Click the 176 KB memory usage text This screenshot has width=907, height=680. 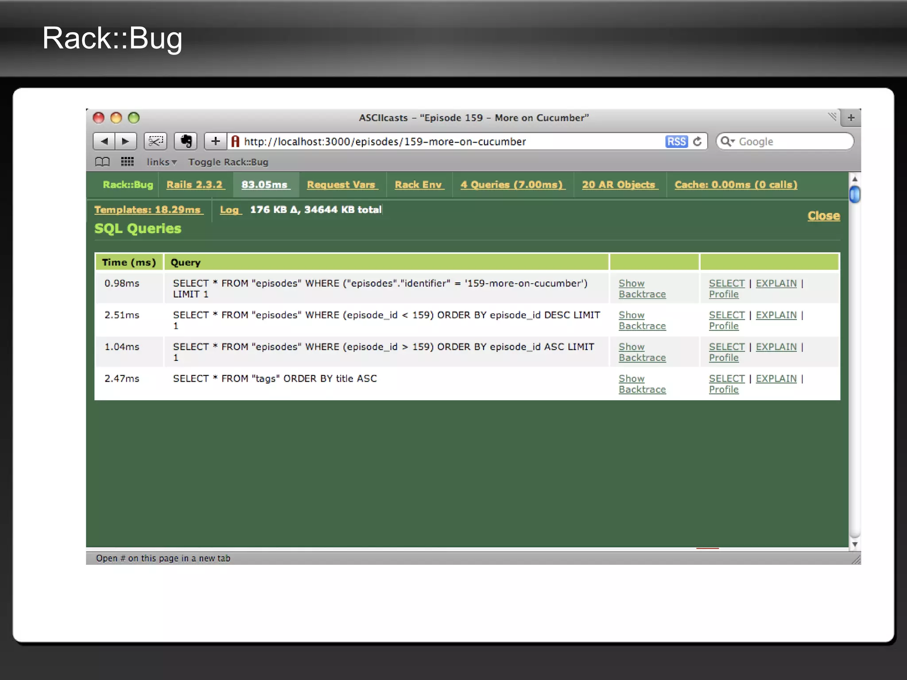tap(316, 210)
